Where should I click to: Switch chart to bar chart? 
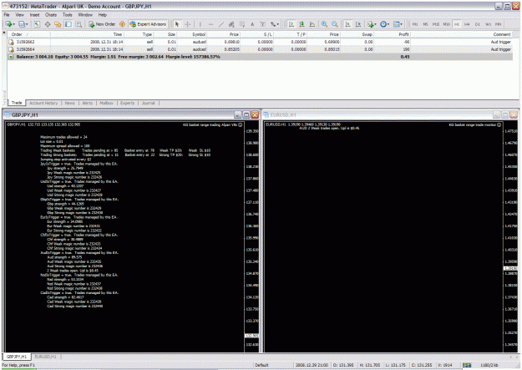tap(291, 24)
